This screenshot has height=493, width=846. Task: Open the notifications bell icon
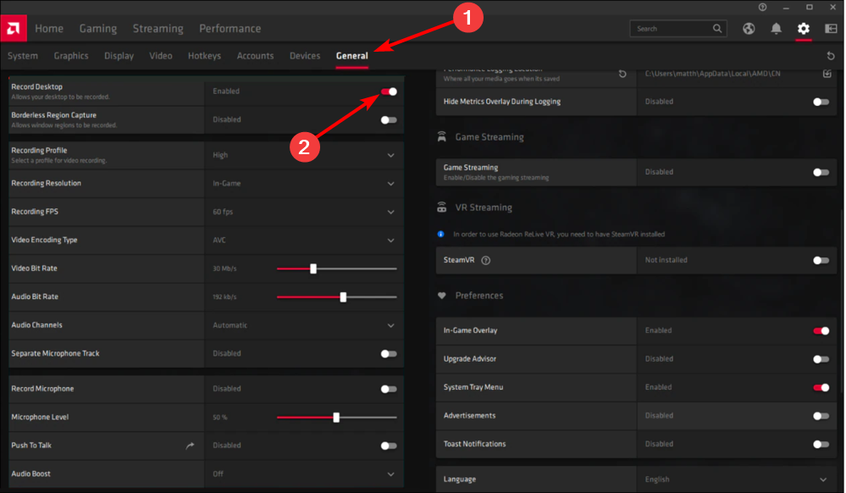(x=776, y=29)
